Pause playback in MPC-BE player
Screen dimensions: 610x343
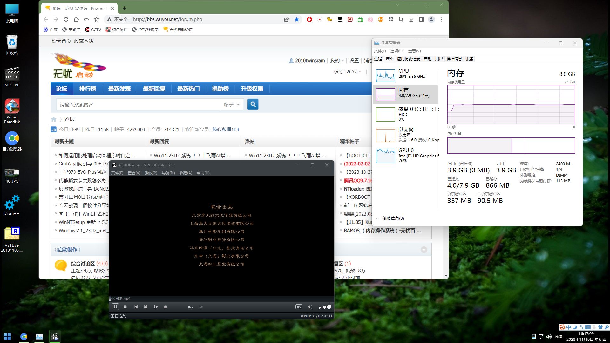[115, 307]
